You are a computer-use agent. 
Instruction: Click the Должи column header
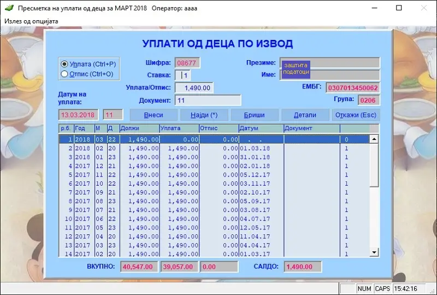[138, 128]
